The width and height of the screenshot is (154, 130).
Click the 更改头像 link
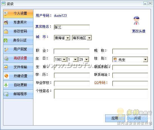pyautogui.click(x=139, y=31)
